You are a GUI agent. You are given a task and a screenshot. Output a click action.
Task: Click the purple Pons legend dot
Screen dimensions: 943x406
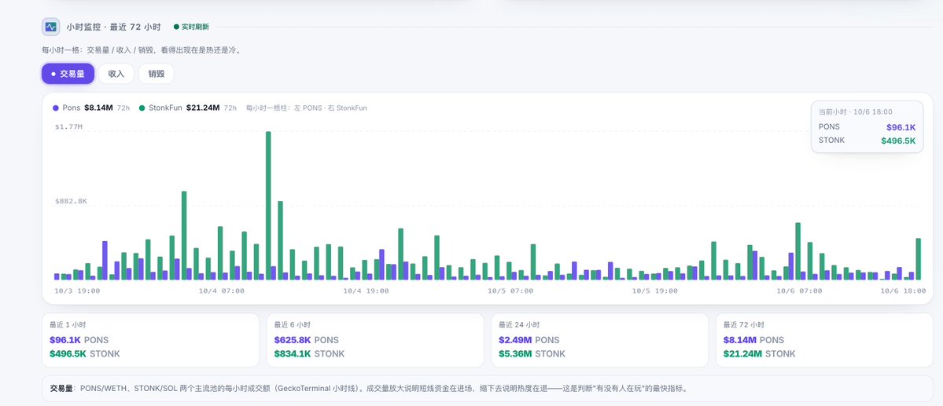56,108
